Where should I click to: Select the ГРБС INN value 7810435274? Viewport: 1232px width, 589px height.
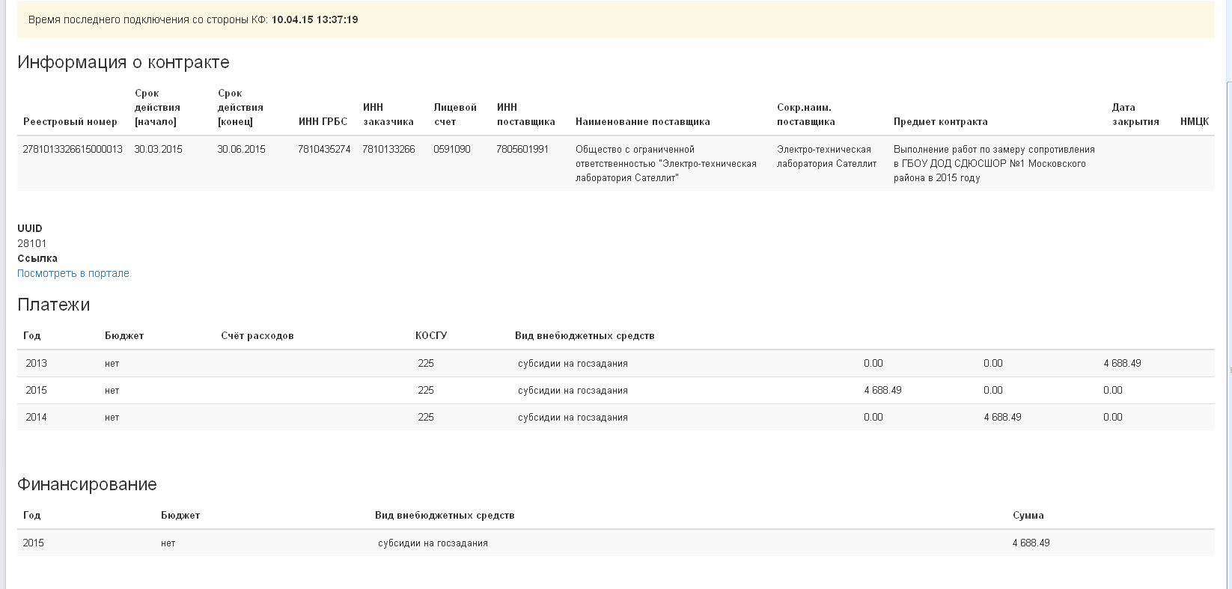[324, 149]
